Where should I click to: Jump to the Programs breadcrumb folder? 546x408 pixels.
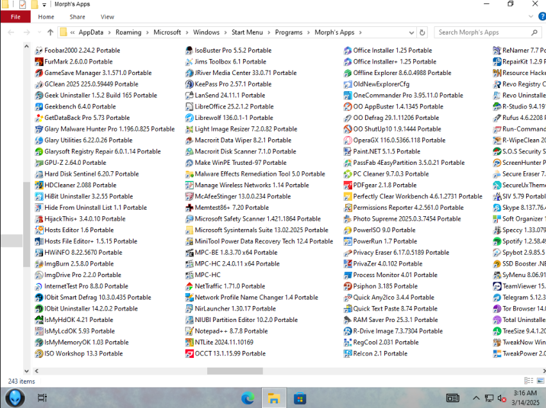click(x=289, y=32)
